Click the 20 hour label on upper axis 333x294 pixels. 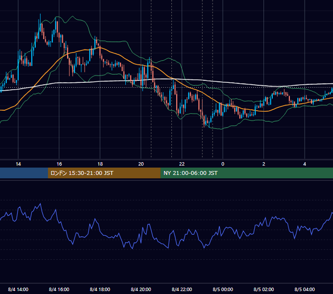[141, 164]
